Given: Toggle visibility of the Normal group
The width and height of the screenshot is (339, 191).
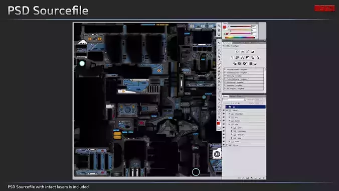Looking at the screenshot, I should (224, 145).
